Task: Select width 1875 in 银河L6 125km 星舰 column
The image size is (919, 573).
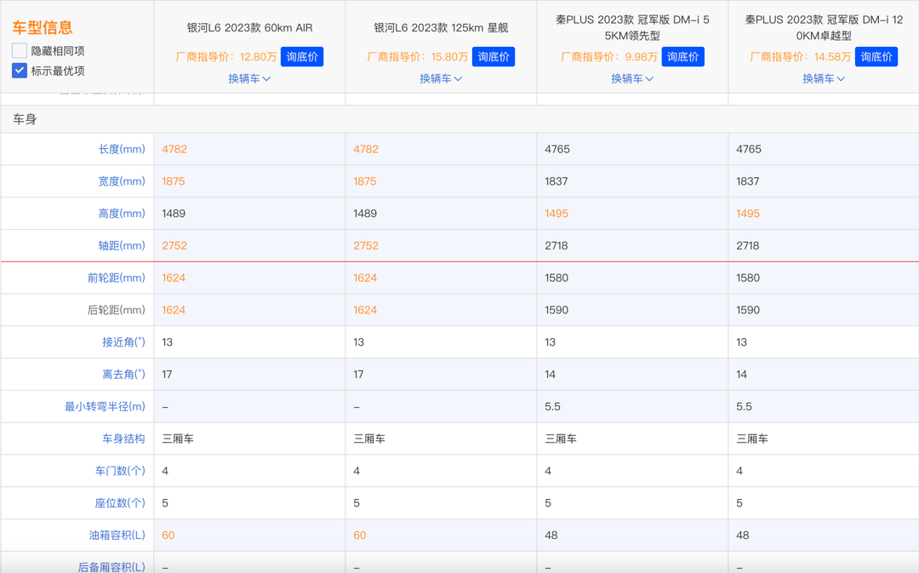Action: [x=364, y=181]
